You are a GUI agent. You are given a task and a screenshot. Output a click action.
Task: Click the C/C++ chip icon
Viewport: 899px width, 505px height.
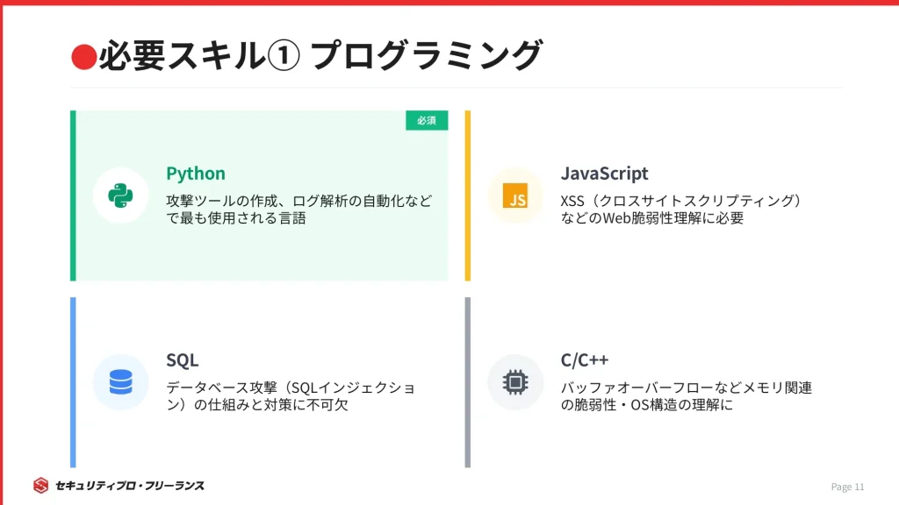tap(515, 382)
